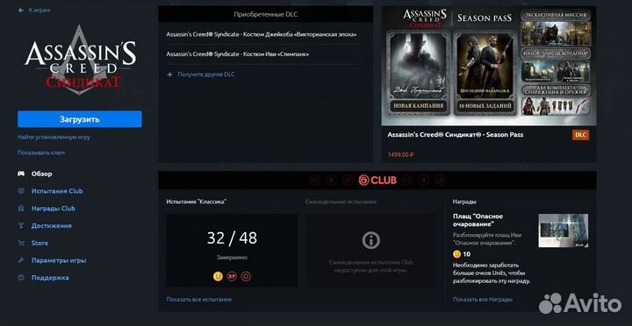This screenshot has height=326, width=632.
Task: Click the gold Units coin icon under Завершено
Action: point(218,277)
